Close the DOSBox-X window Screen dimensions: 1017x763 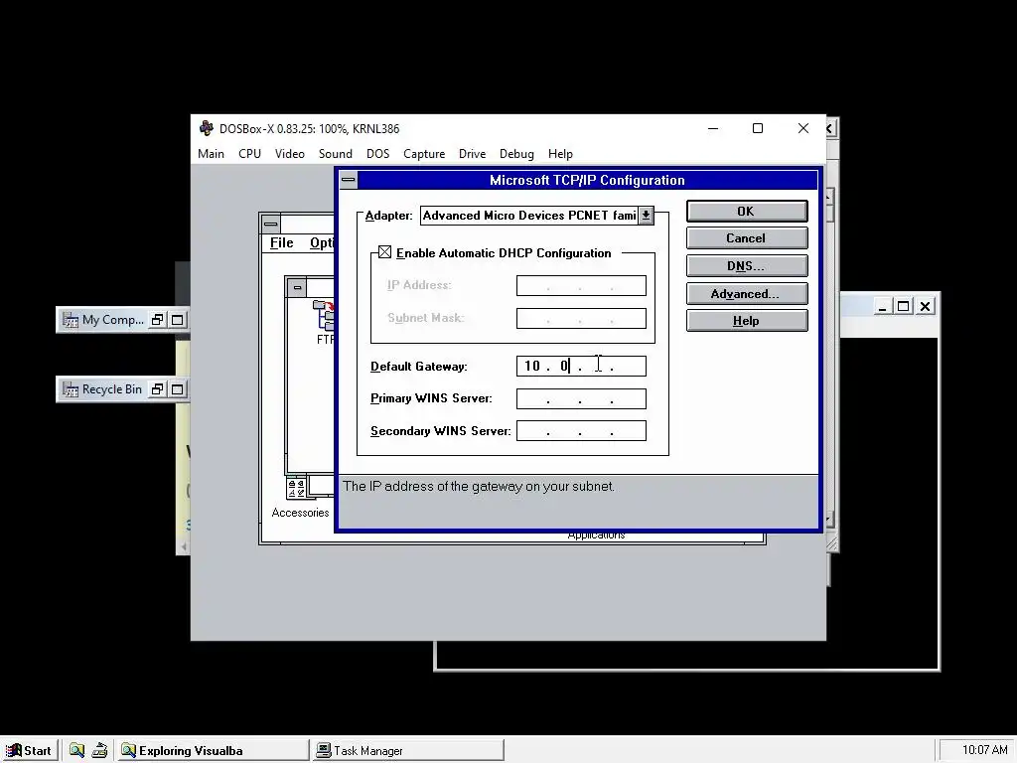pyautogui.click(x=802, y=128)
